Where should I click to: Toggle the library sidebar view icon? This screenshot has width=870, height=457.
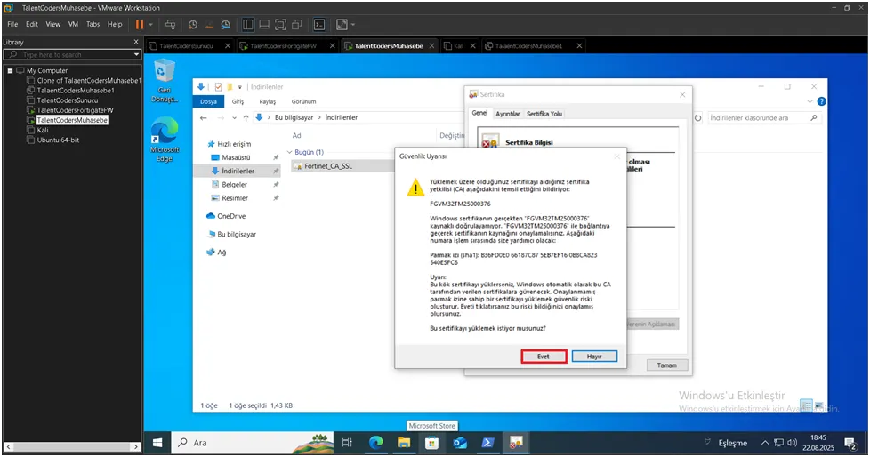tap(248, 24)
